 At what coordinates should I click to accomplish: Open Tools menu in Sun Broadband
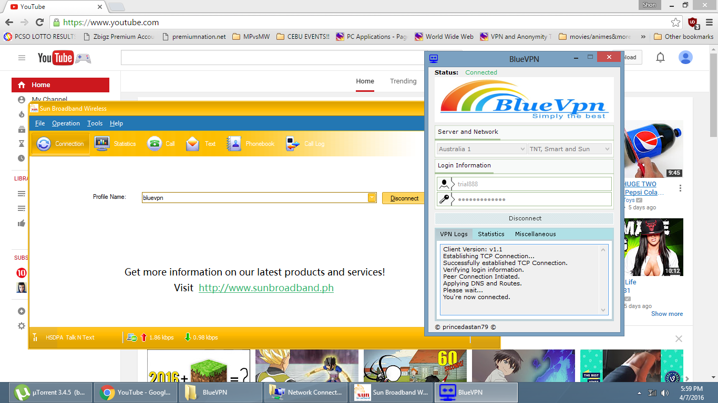point(95,123)
